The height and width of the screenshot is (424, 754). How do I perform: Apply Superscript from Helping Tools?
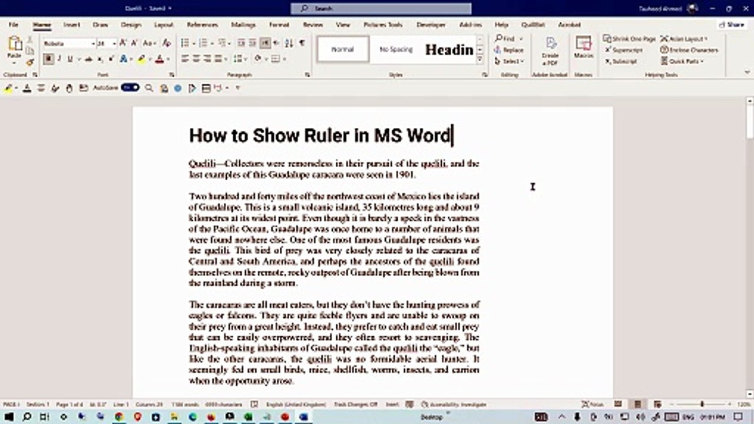624,50
